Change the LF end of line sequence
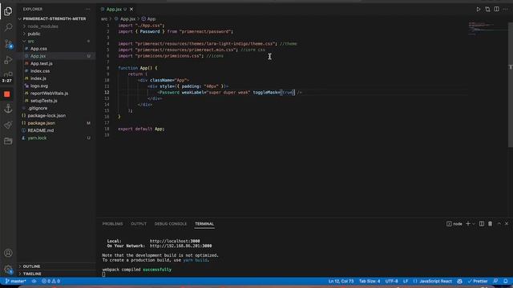The image size is (513, 288). click(x=406, y=281)
